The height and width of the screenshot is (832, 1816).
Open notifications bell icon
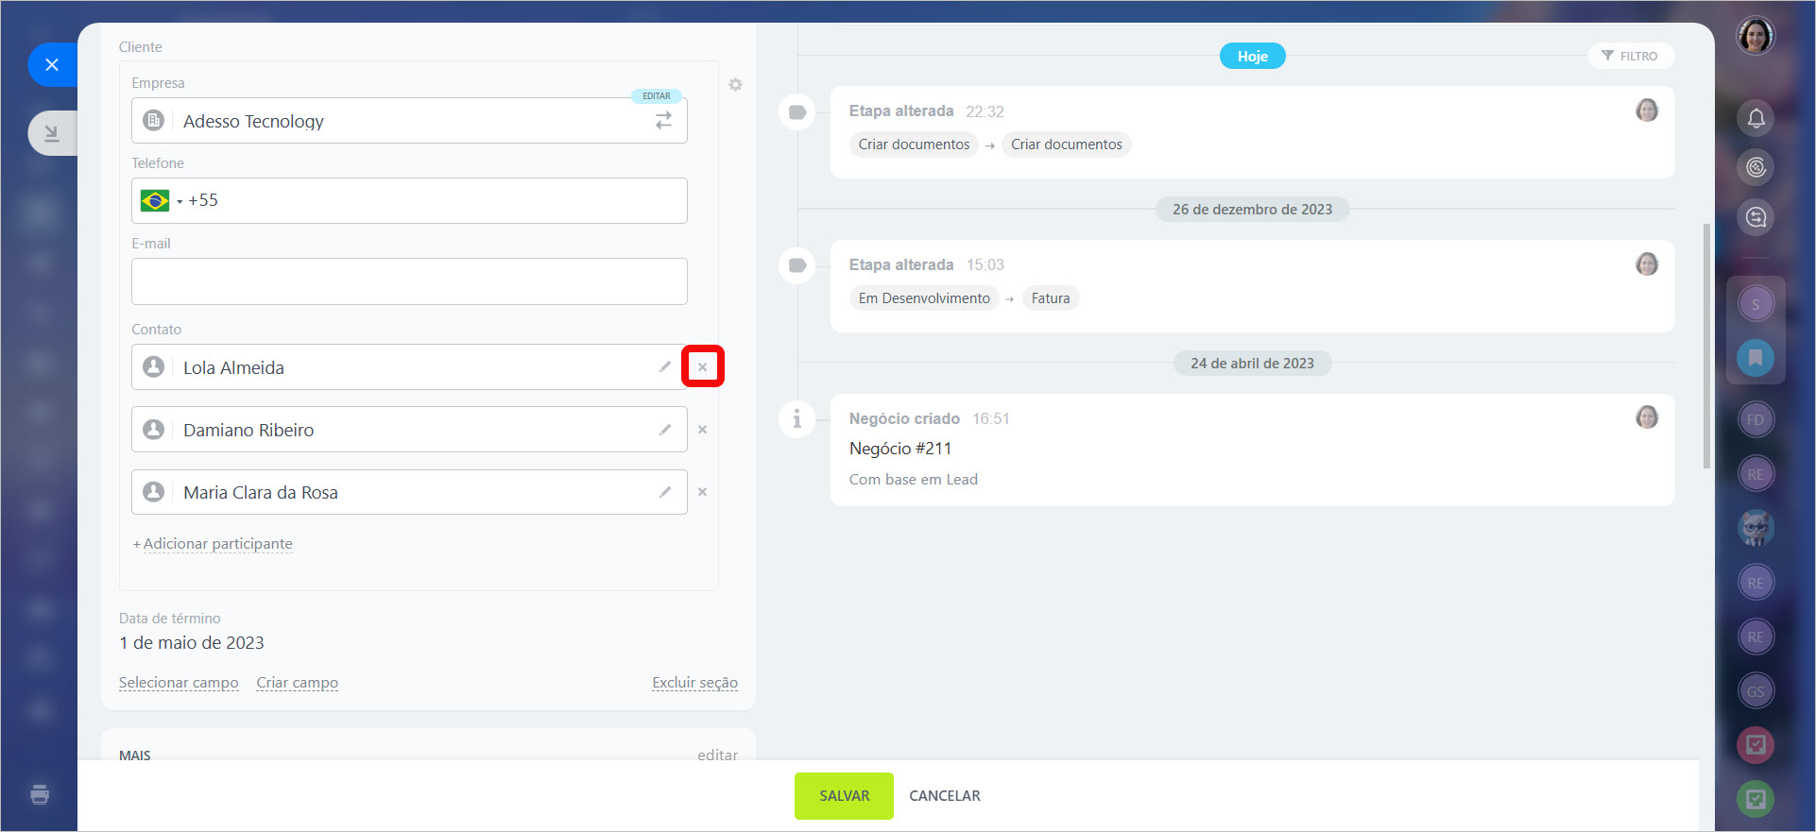coord(1756,118)
